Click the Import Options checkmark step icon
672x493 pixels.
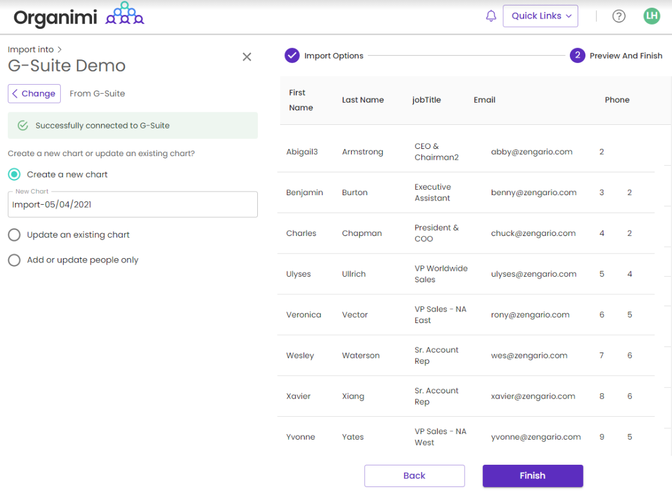[x=292, y=56]
